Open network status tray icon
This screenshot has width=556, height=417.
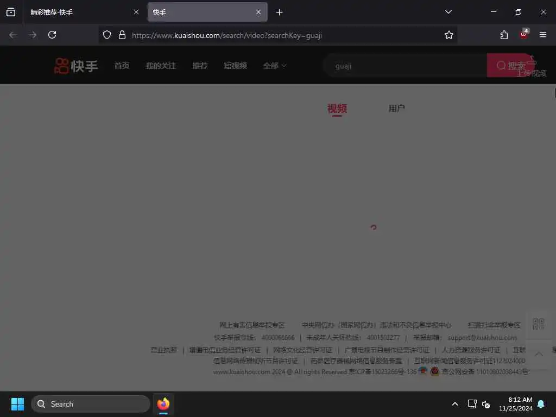472,404
